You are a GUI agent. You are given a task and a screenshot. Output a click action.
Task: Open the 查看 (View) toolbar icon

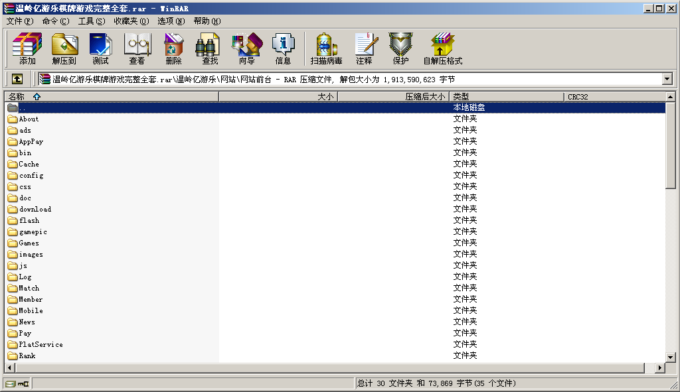coord(137,48)
